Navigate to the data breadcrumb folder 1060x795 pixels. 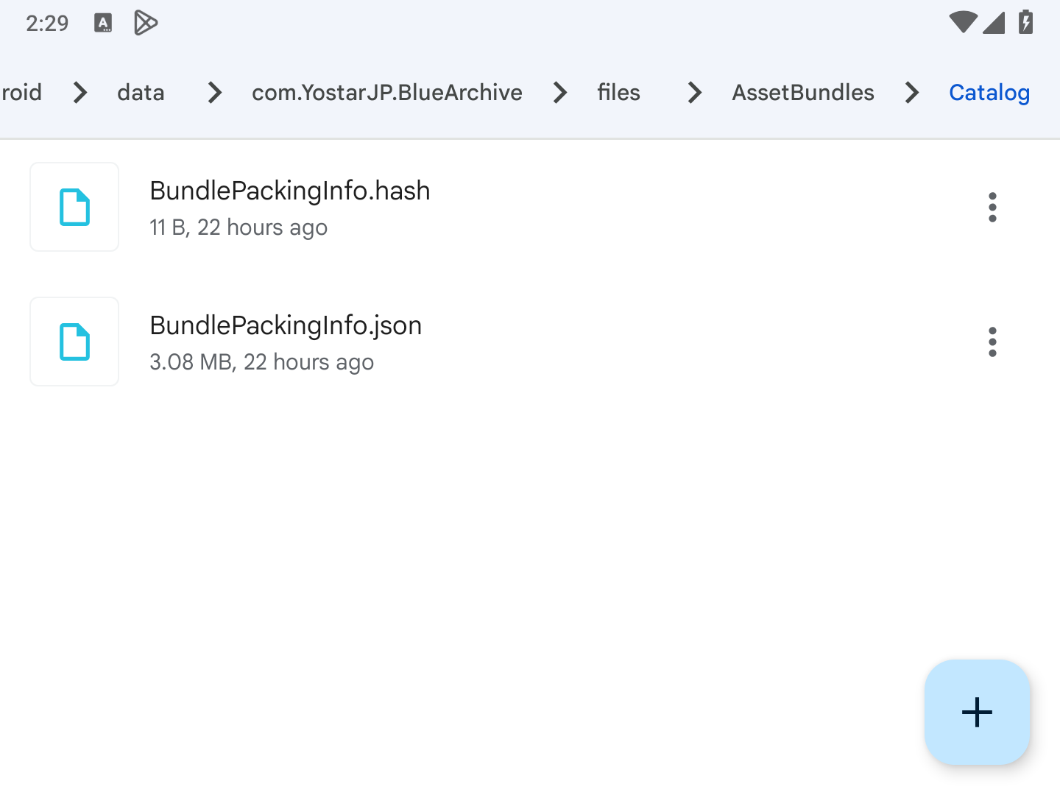click(x=141, y=93)
